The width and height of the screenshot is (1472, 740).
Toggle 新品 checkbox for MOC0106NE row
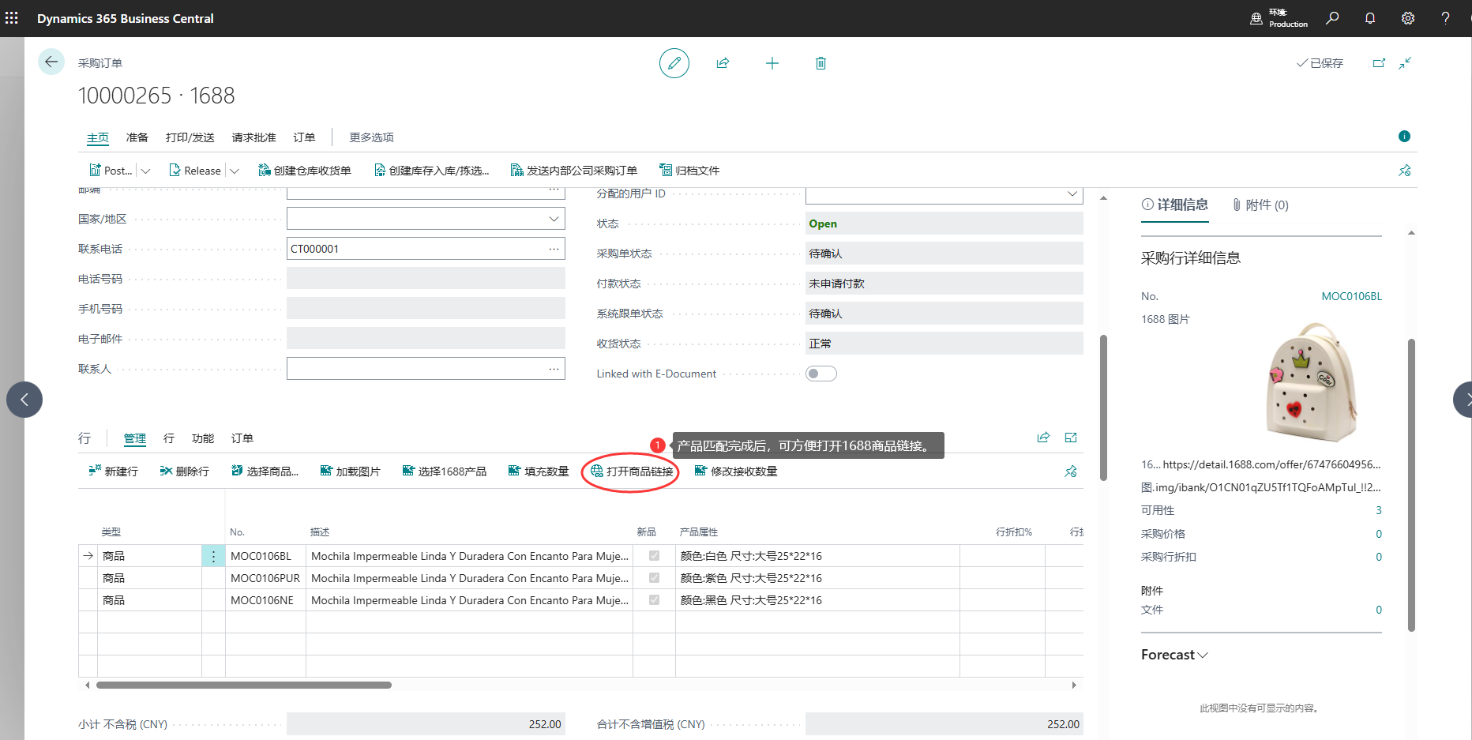(x=654, y=600)
